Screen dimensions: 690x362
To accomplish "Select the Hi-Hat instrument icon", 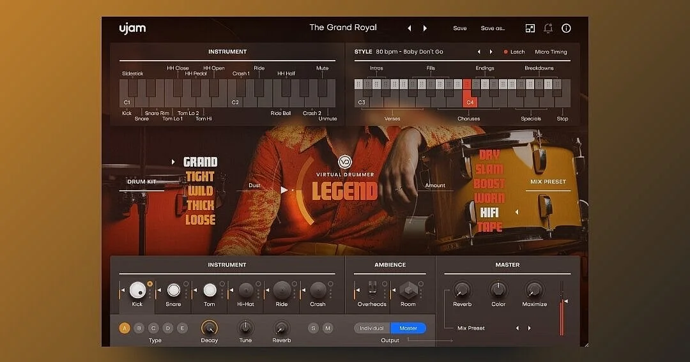I will (245, 290).
